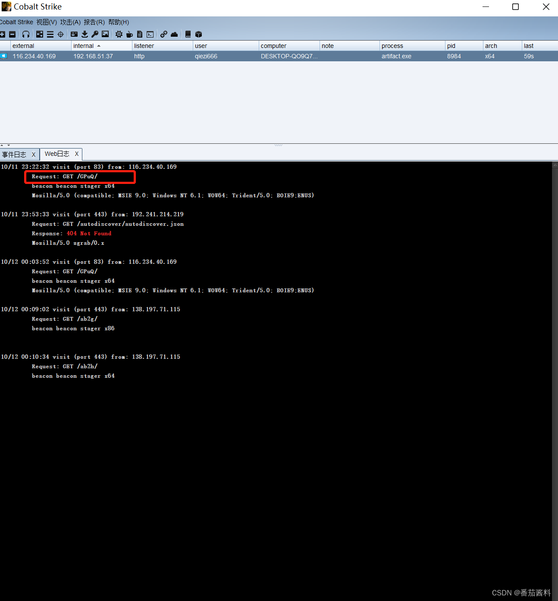Screen dimensions: 558x601
Task: Maximize the Cobalt Strike window
Action: [515, 6]
